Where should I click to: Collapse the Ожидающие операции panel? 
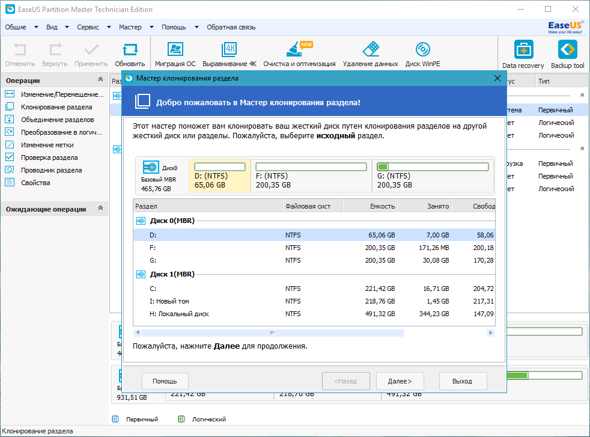click(x=100, y=208)
